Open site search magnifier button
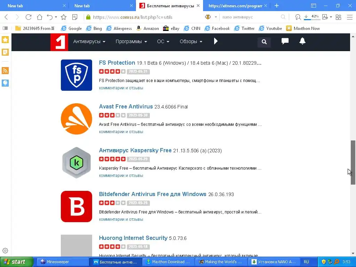The width and height of the screenshot is (356, 267). (x=264, y=42)
